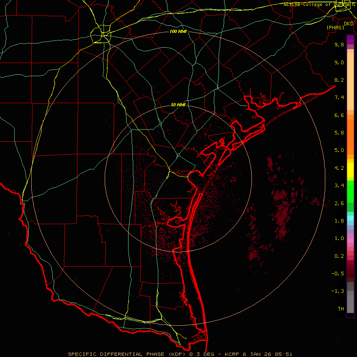Click the 100 NMI range ring label
Viewport: 357px width, 357px height.
pos(178,31)
